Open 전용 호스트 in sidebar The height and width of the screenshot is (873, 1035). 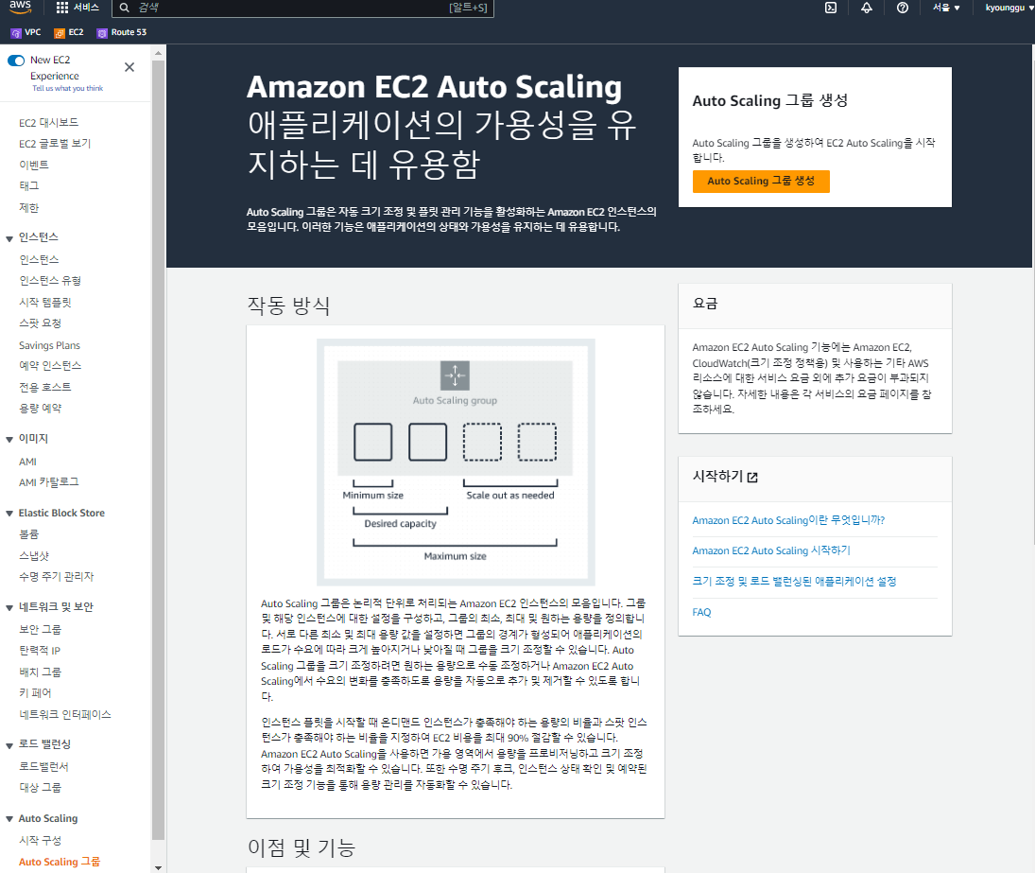(44, 387)
